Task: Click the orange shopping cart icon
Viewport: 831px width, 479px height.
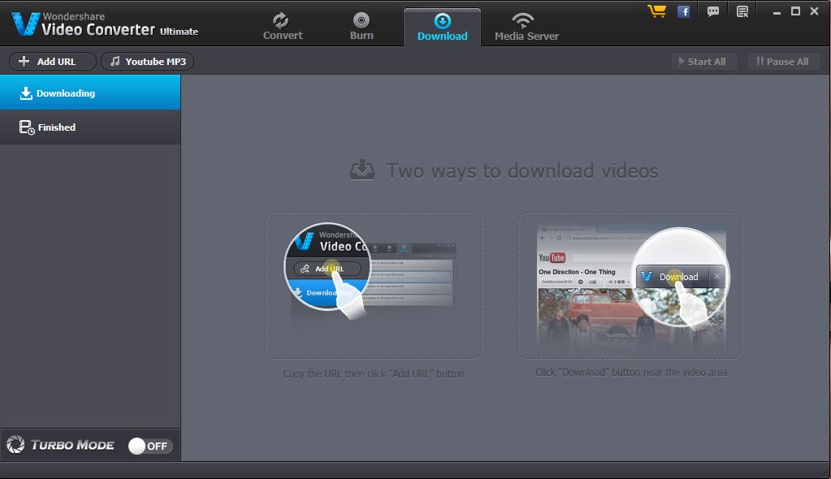Action: tap(656, 11)
